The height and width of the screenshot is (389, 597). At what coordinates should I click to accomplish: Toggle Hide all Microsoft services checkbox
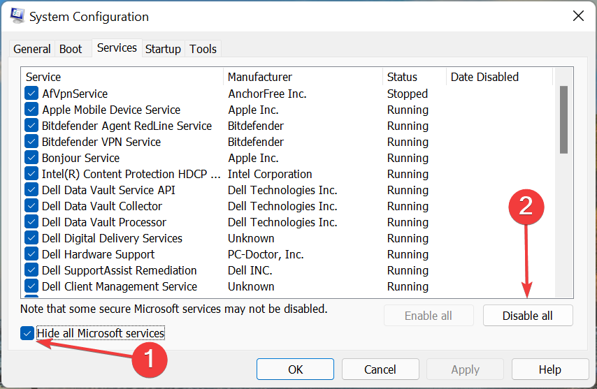[x=28, y=333]
